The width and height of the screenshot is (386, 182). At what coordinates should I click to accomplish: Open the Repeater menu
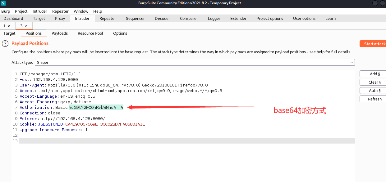click(x=60, y=11)
